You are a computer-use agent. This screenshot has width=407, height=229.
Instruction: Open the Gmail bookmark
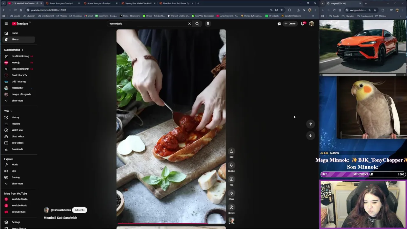88,16
